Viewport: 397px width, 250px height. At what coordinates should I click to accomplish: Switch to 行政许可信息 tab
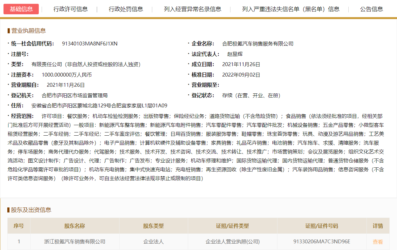point(71,9)
